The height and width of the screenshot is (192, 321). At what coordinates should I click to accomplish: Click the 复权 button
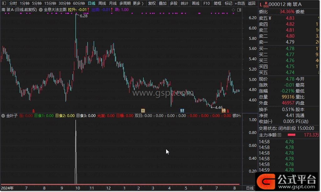click(x=152, y=3)
